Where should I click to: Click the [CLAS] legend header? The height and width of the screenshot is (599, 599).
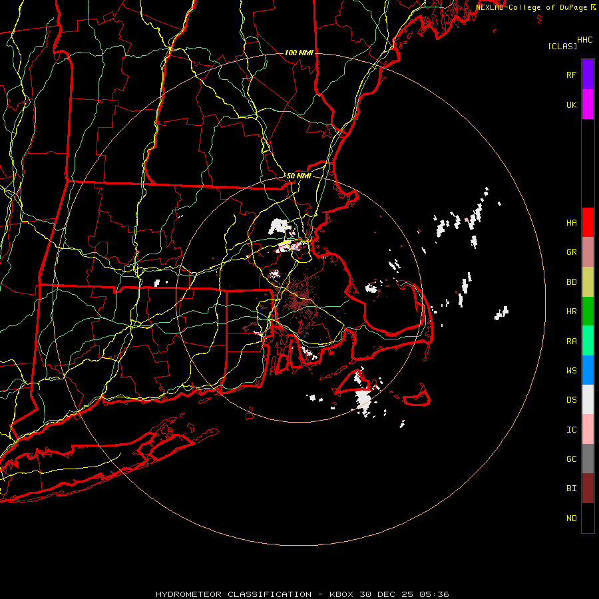click(x=562, y=47)
